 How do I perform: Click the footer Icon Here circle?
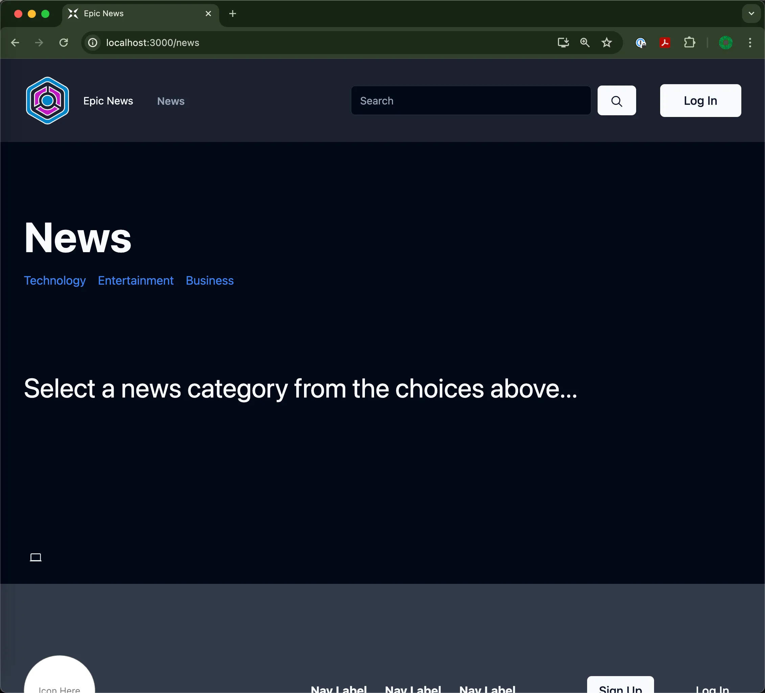coord(60,674)
